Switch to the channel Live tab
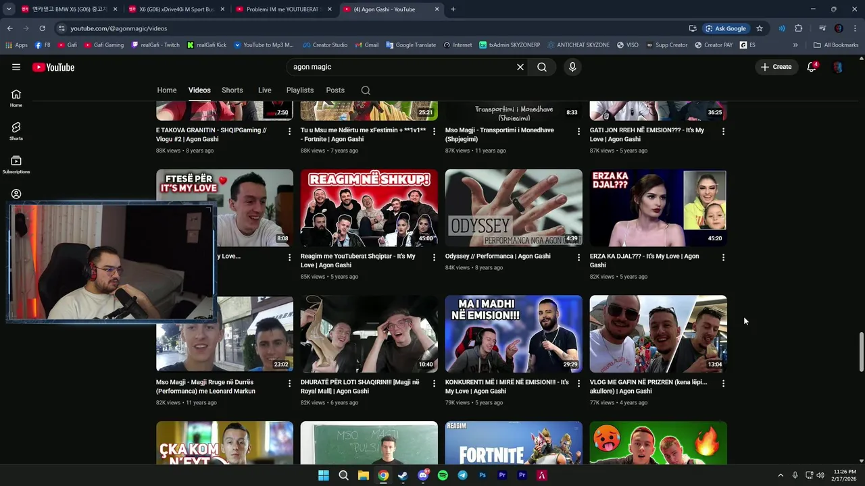 click(x=264, y=90)
